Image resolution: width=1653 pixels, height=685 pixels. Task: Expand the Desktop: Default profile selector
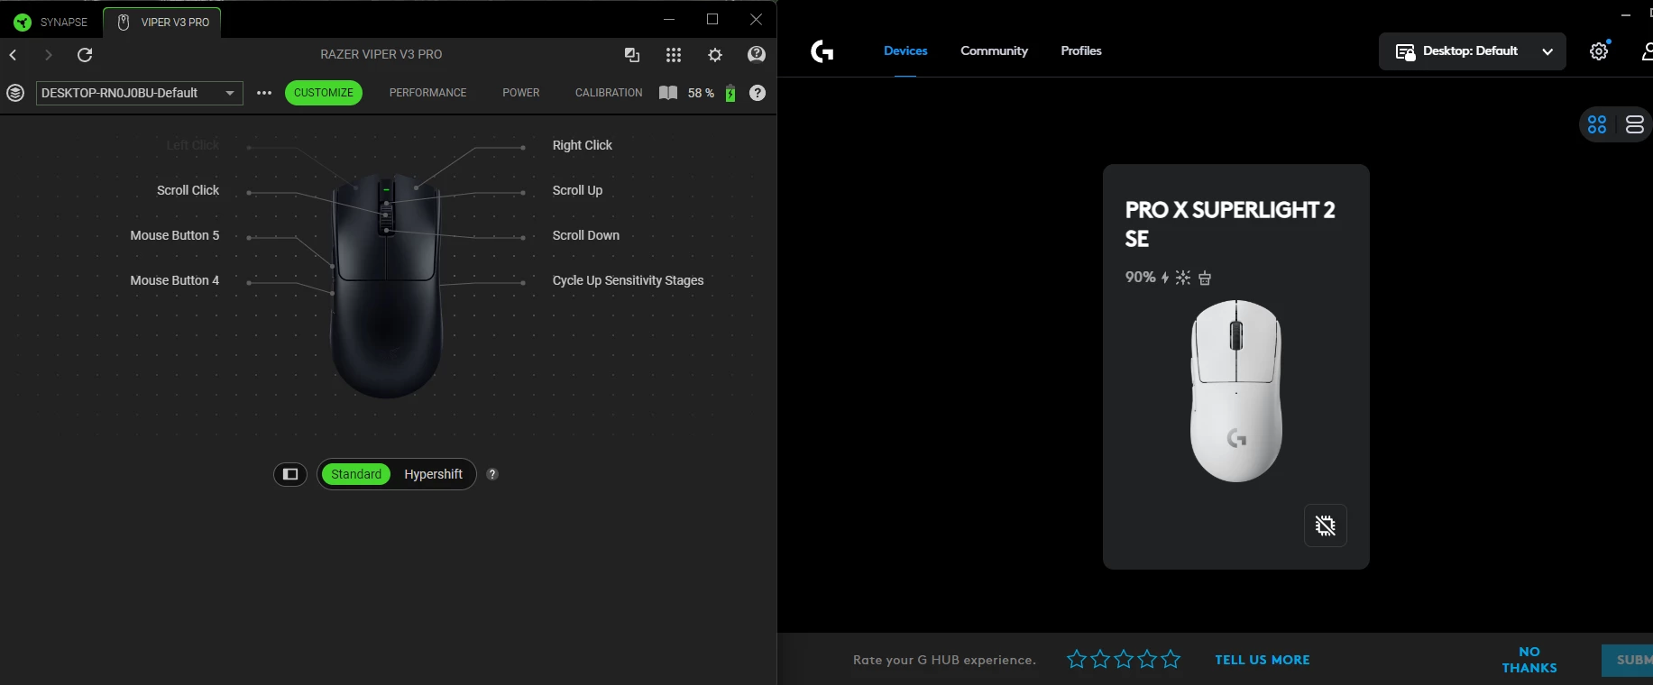pos(1473,51)
